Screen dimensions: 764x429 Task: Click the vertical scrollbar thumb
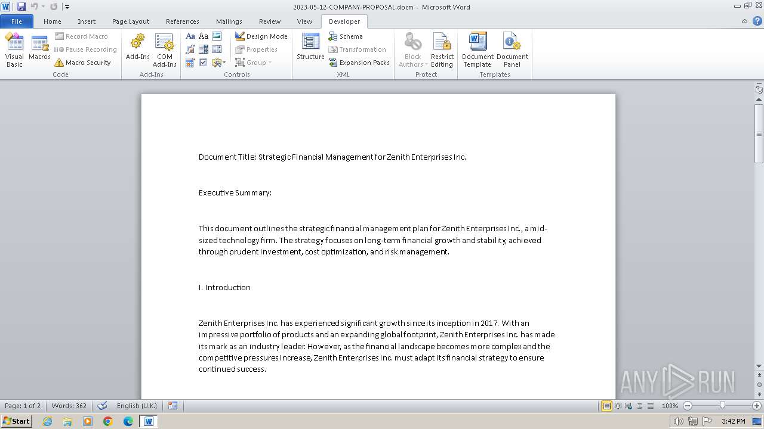[x=759, y=133]
